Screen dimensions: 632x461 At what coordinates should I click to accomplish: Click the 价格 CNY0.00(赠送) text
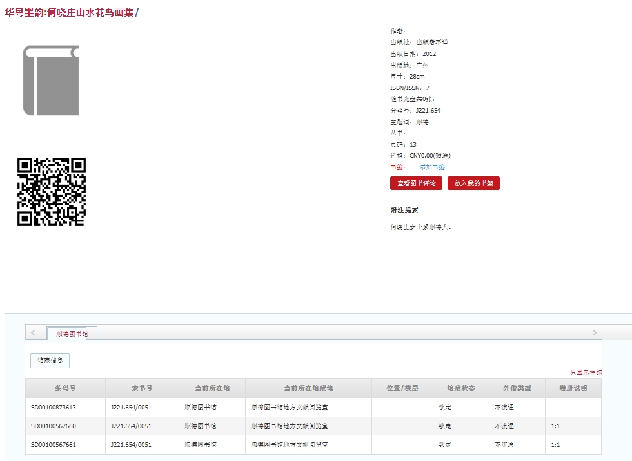pyautogui.click(x=420, y=156)
